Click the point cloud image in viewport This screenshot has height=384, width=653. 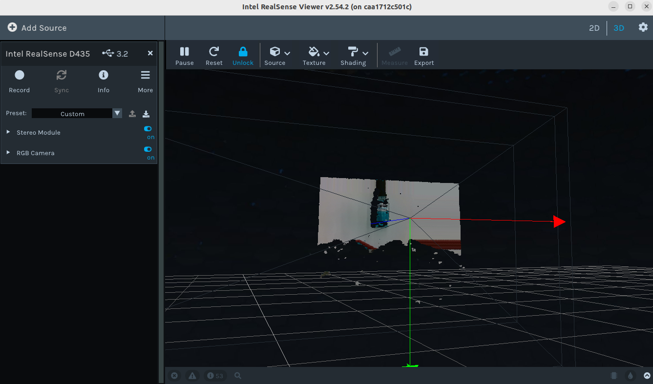coord(389,216)
